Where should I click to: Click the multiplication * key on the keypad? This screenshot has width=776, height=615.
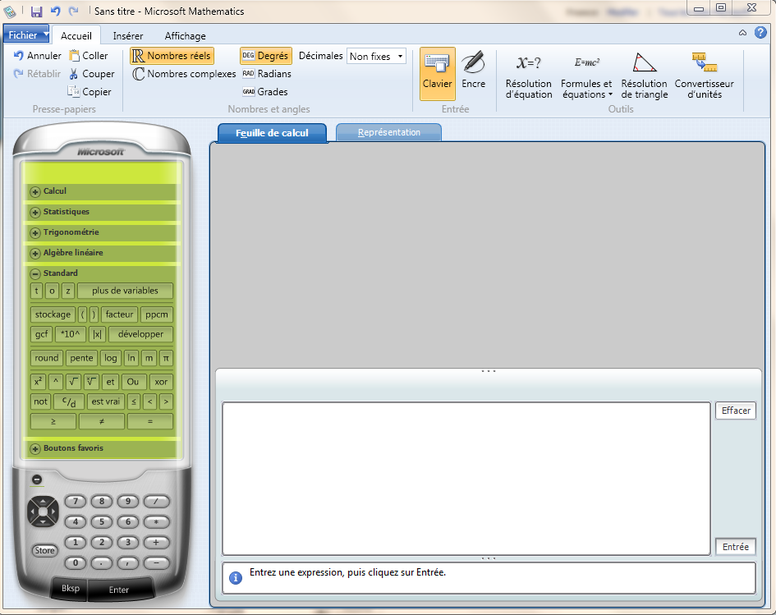pyautogui.click(x=156, y=521)
